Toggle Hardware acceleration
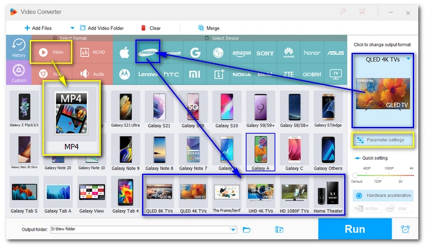425x246 pixels. pyautogui.click(x=382, y=195)
